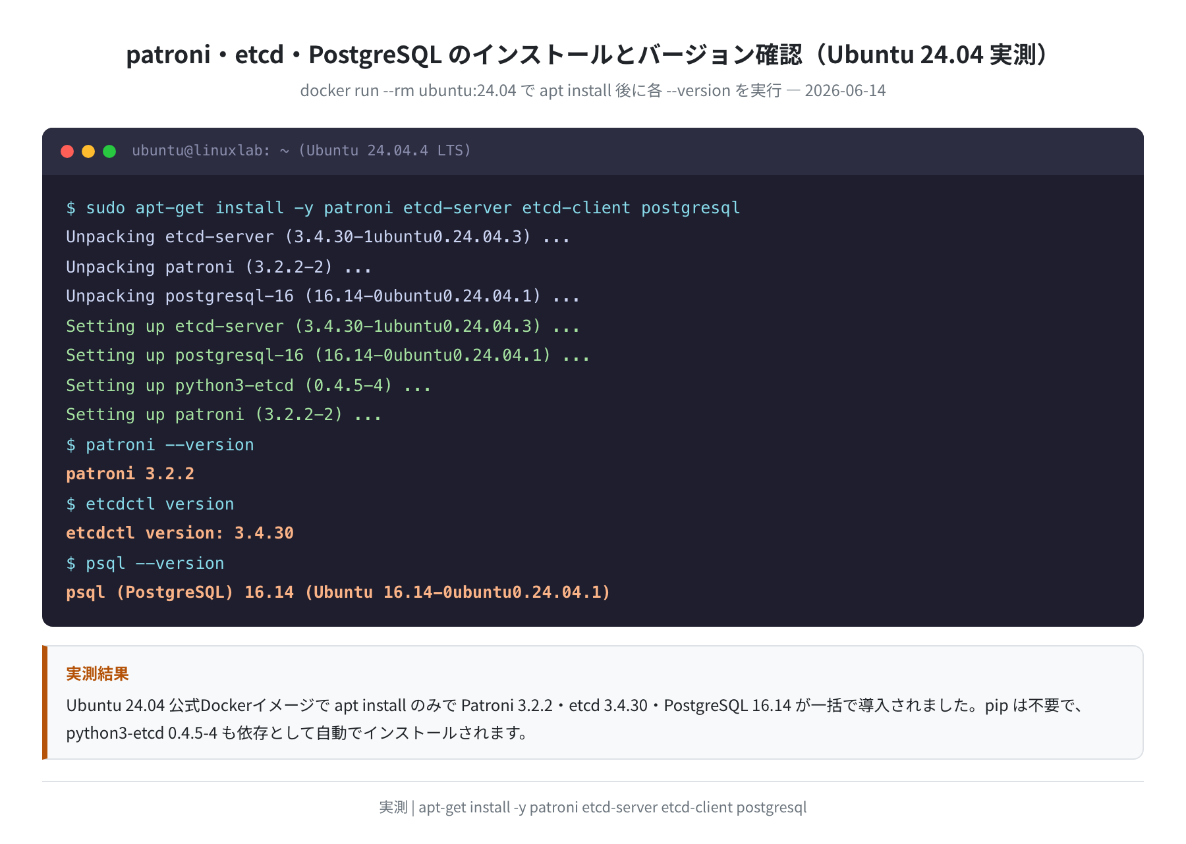Click the subtitle line starting 'docker run --rm ubuntu:24.04'

tap(593, 90)
